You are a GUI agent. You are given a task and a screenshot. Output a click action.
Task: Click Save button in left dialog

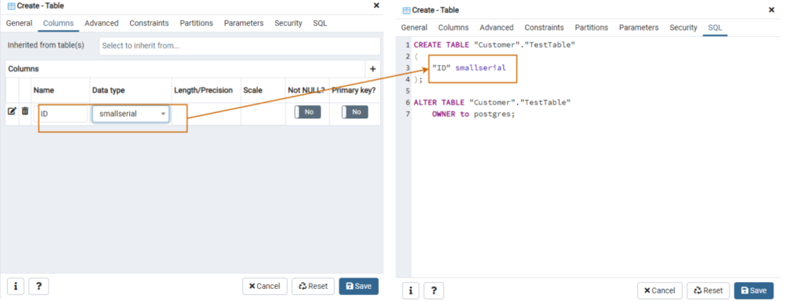359,287
